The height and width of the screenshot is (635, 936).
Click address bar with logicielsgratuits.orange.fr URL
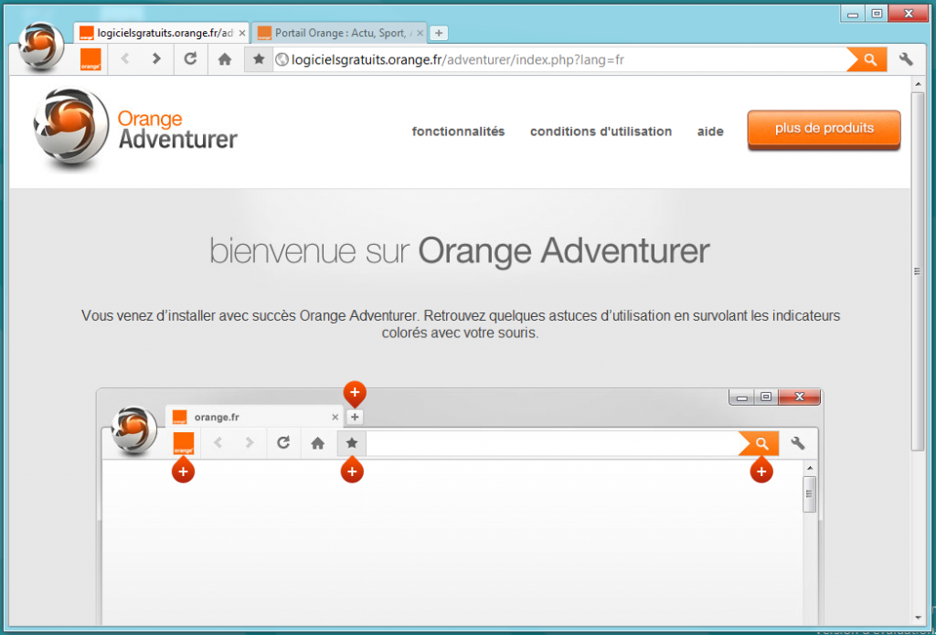(x=560, y=59)
